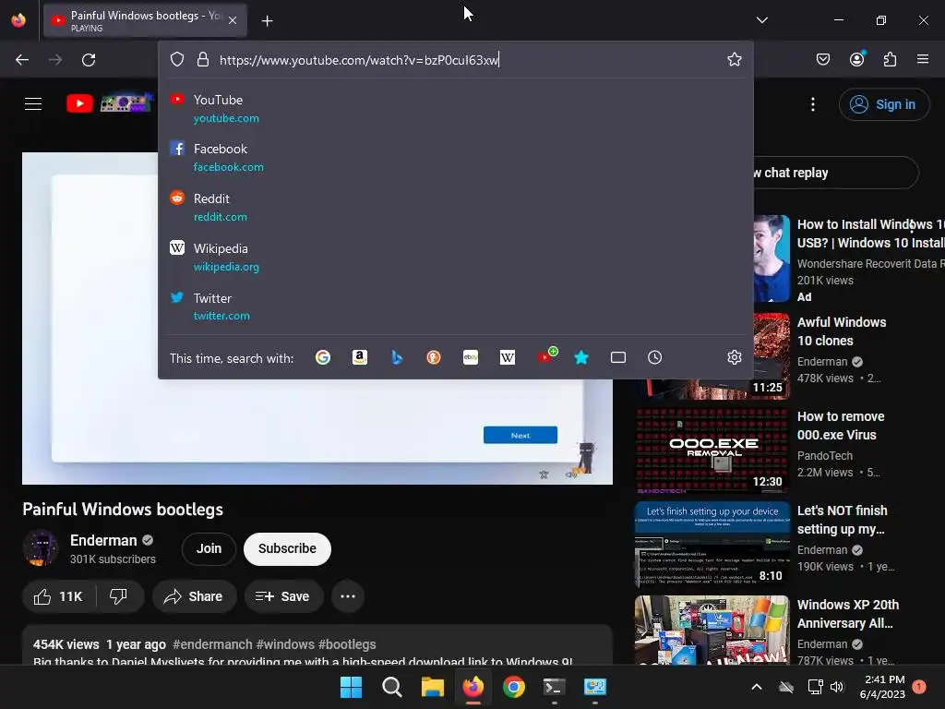Open search settings gear icon
Image resolution: width=945 pixels, height=709 pixels.
click(734, 357)
